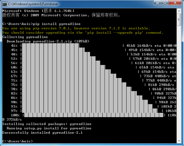This screenshot has height=146, width=184.
Task: Click the vertical scrollbar thumb
Action: coord(179,20)
